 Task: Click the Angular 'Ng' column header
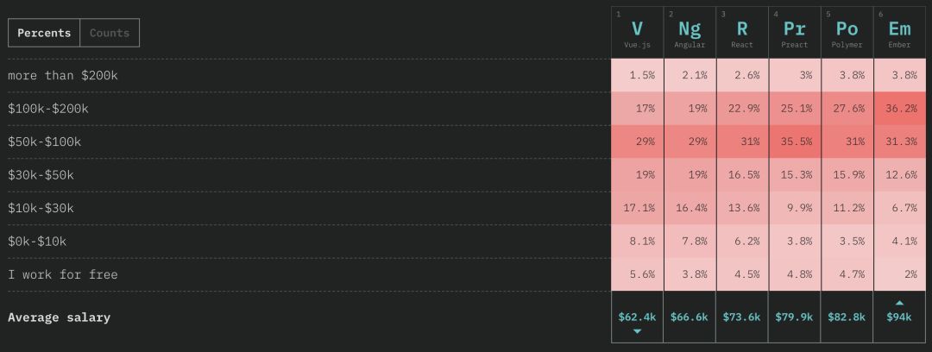click(x=690, y=31)
